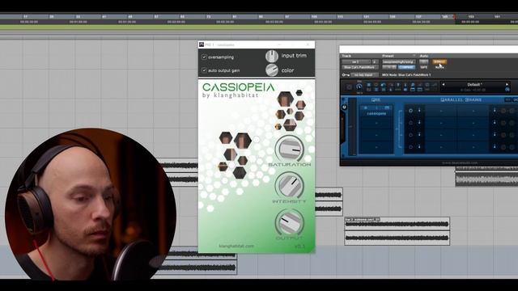The width and height of the screenshot is (518, 291).
Task: Select the cassiopeia plugin slot in Pre section
Action: (376, 113)
